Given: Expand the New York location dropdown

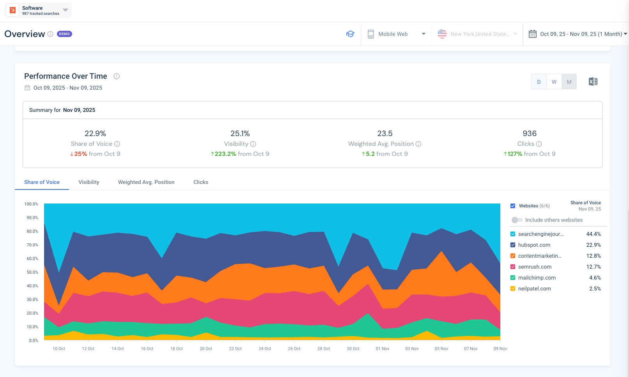Looking at the screenshot, I should 477,34.
